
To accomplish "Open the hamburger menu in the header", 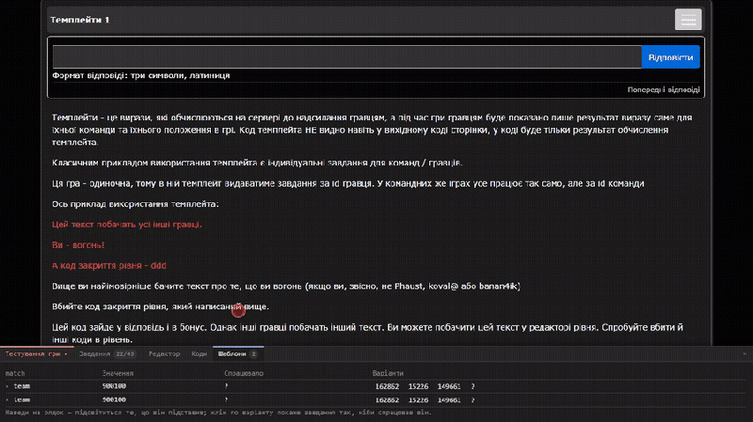I will (x=688, y=20).
